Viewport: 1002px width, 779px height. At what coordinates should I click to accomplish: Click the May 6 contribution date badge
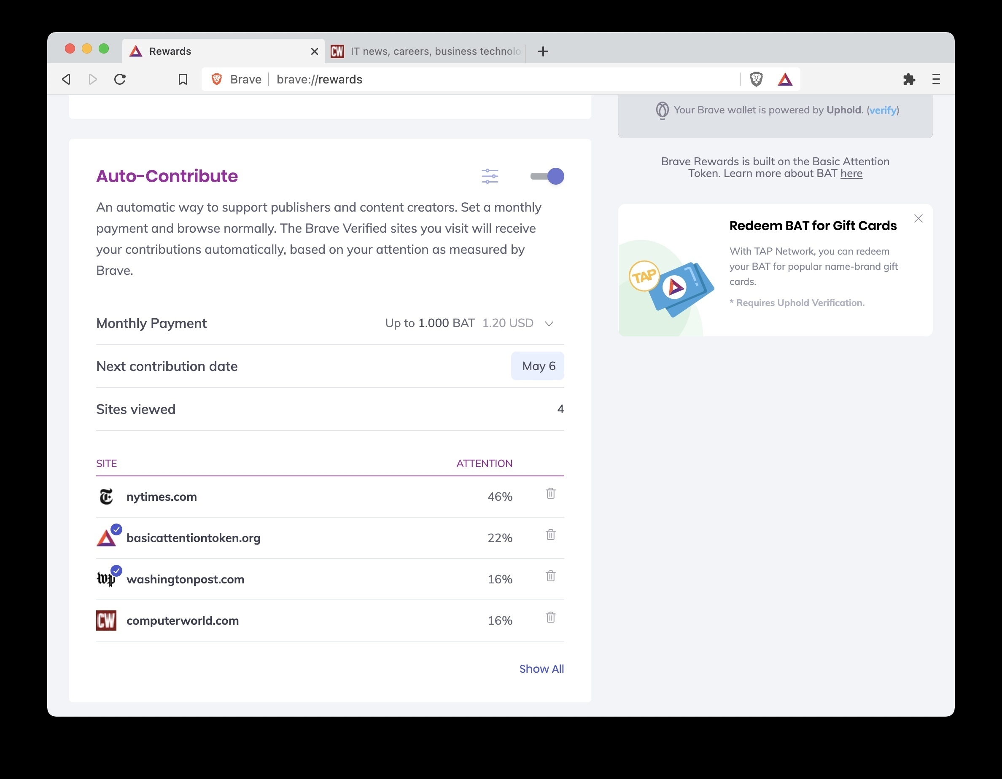pos(537,366)
